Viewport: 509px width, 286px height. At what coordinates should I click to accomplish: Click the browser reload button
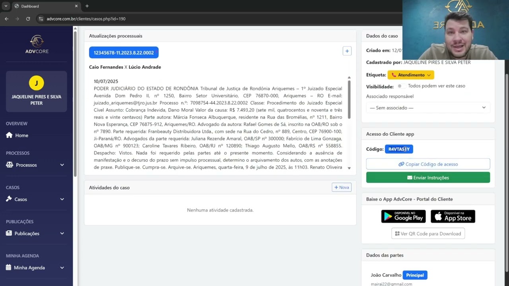tap(28, 19)
